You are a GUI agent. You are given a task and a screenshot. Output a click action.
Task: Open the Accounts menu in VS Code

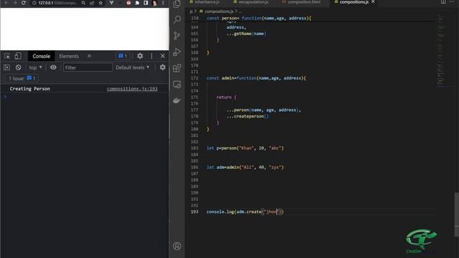(177, 246)
